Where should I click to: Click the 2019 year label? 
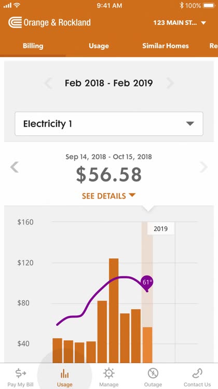click(x=160, y=229)
